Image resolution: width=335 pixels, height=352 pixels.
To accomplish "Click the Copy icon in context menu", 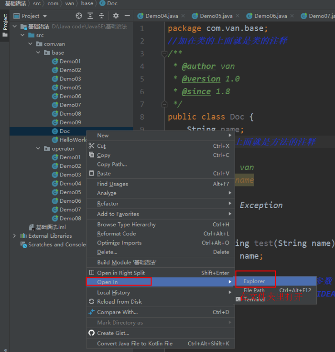I will (92, 155).
